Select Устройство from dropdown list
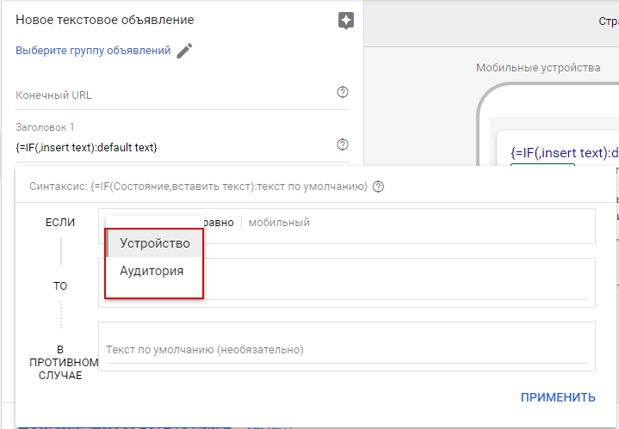The image size is (619, 429). pyautogui.click(x=155, y=243)
